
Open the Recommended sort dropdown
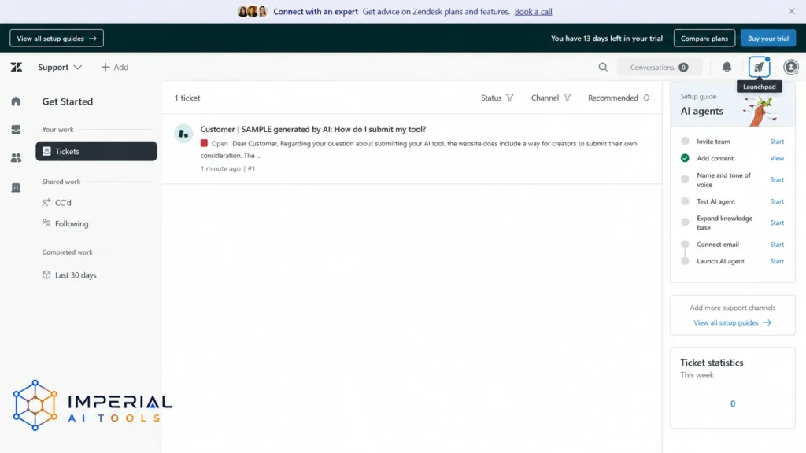[619, 98]
